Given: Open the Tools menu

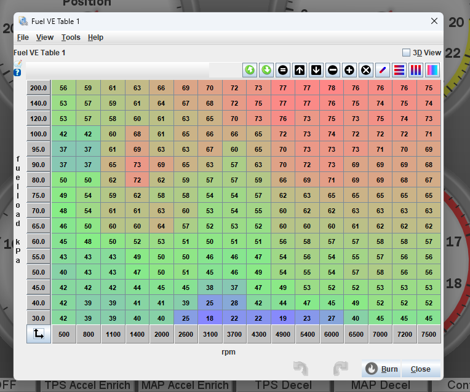Looking at the screenshot, I should pos(71,37).
